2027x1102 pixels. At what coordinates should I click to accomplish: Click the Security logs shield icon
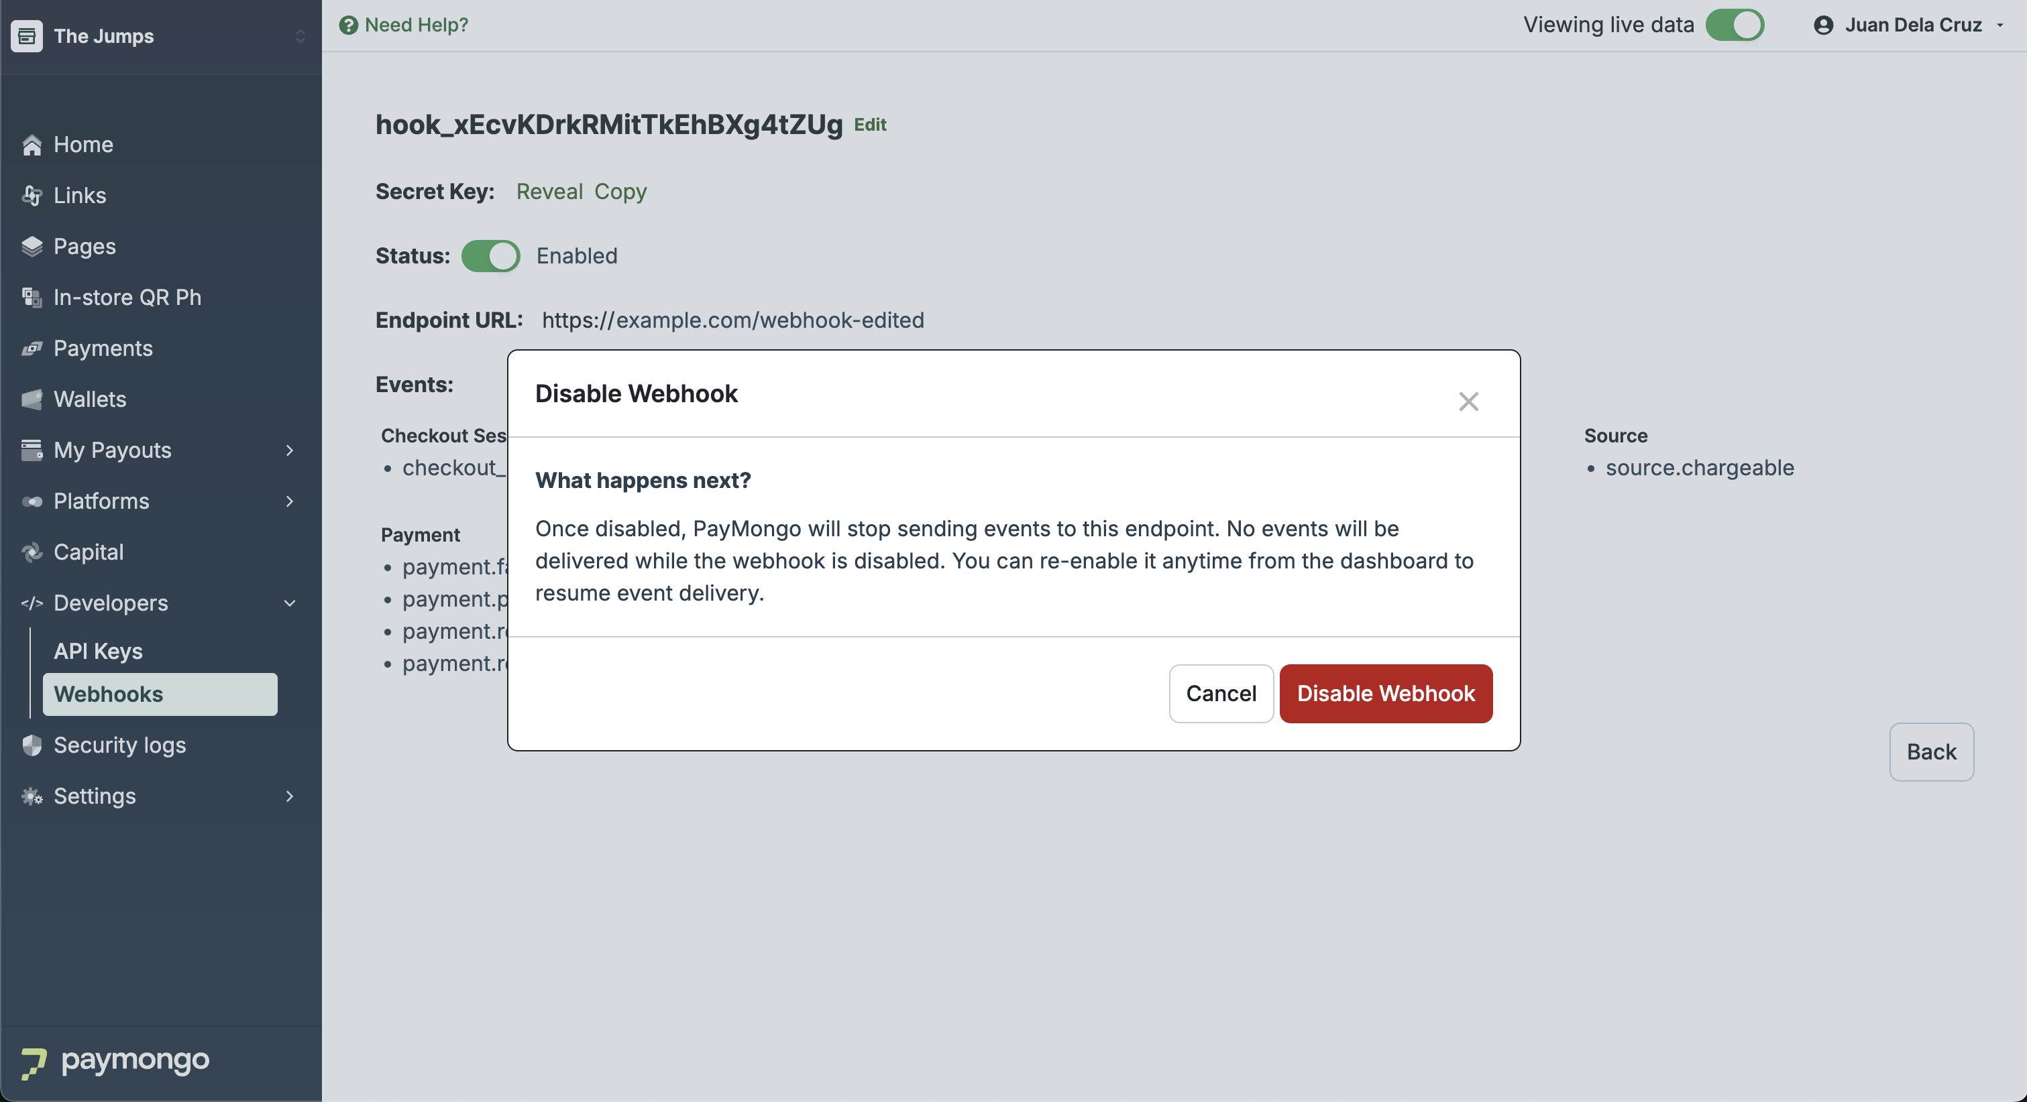point(32,745)
